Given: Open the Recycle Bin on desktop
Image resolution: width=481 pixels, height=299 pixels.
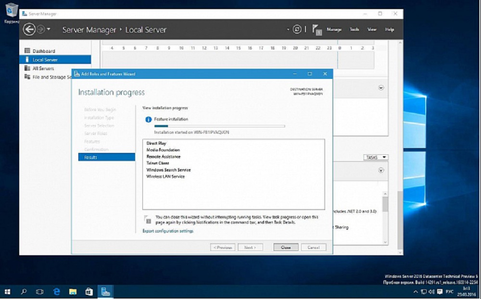Looking at the screenshot, I should point(12,13).
